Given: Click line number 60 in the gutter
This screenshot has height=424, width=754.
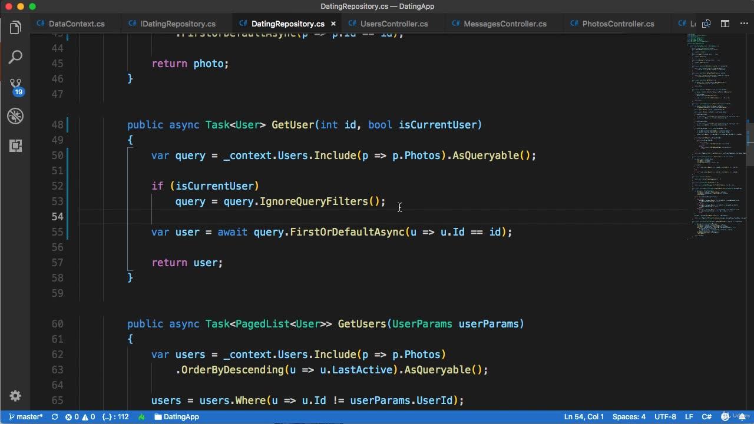Looking at the screenshot, I should (57, 324).
